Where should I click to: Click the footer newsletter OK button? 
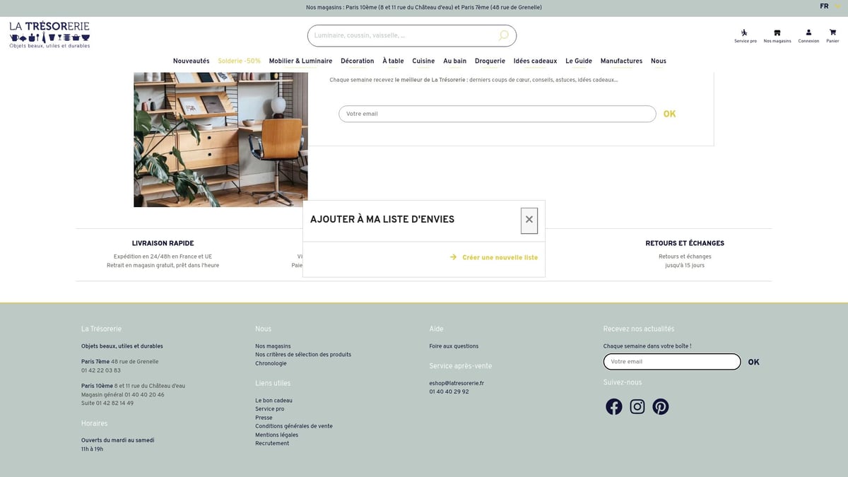pos(753,363)
